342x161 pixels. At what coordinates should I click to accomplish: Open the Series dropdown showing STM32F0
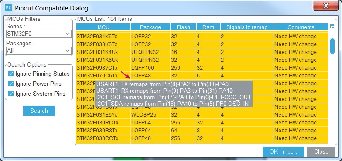[39, 34]
